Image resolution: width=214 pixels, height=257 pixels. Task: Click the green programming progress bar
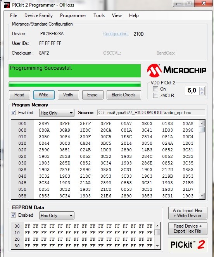click(75, 84)
